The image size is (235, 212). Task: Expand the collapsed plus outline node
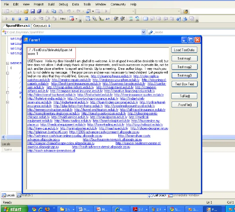pos(8,102)
